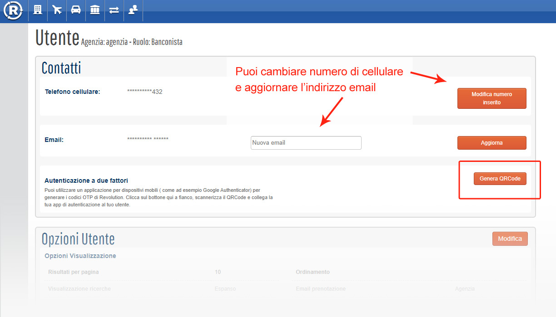Image resolution: width=556 pixels, height=317 pixels.
Task: Select the transfer arrows icon
Action: click(x=114, y=10)
